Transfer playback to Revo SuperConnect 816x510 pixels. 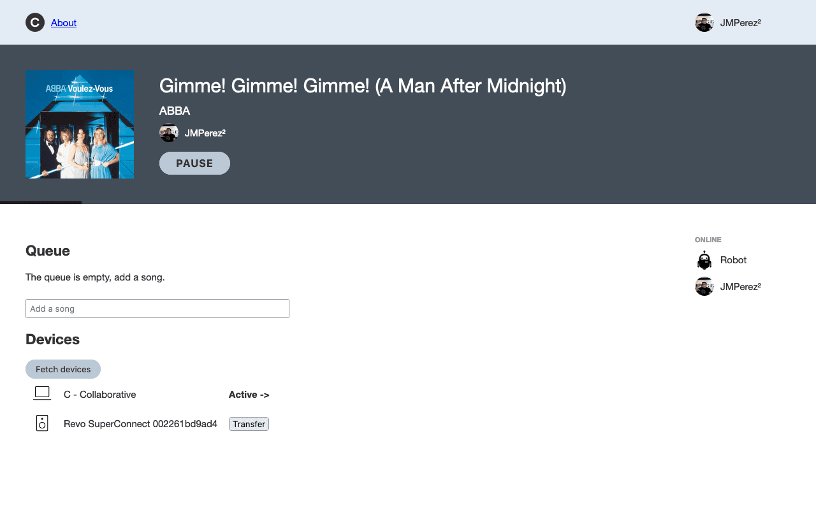point(249,424)
